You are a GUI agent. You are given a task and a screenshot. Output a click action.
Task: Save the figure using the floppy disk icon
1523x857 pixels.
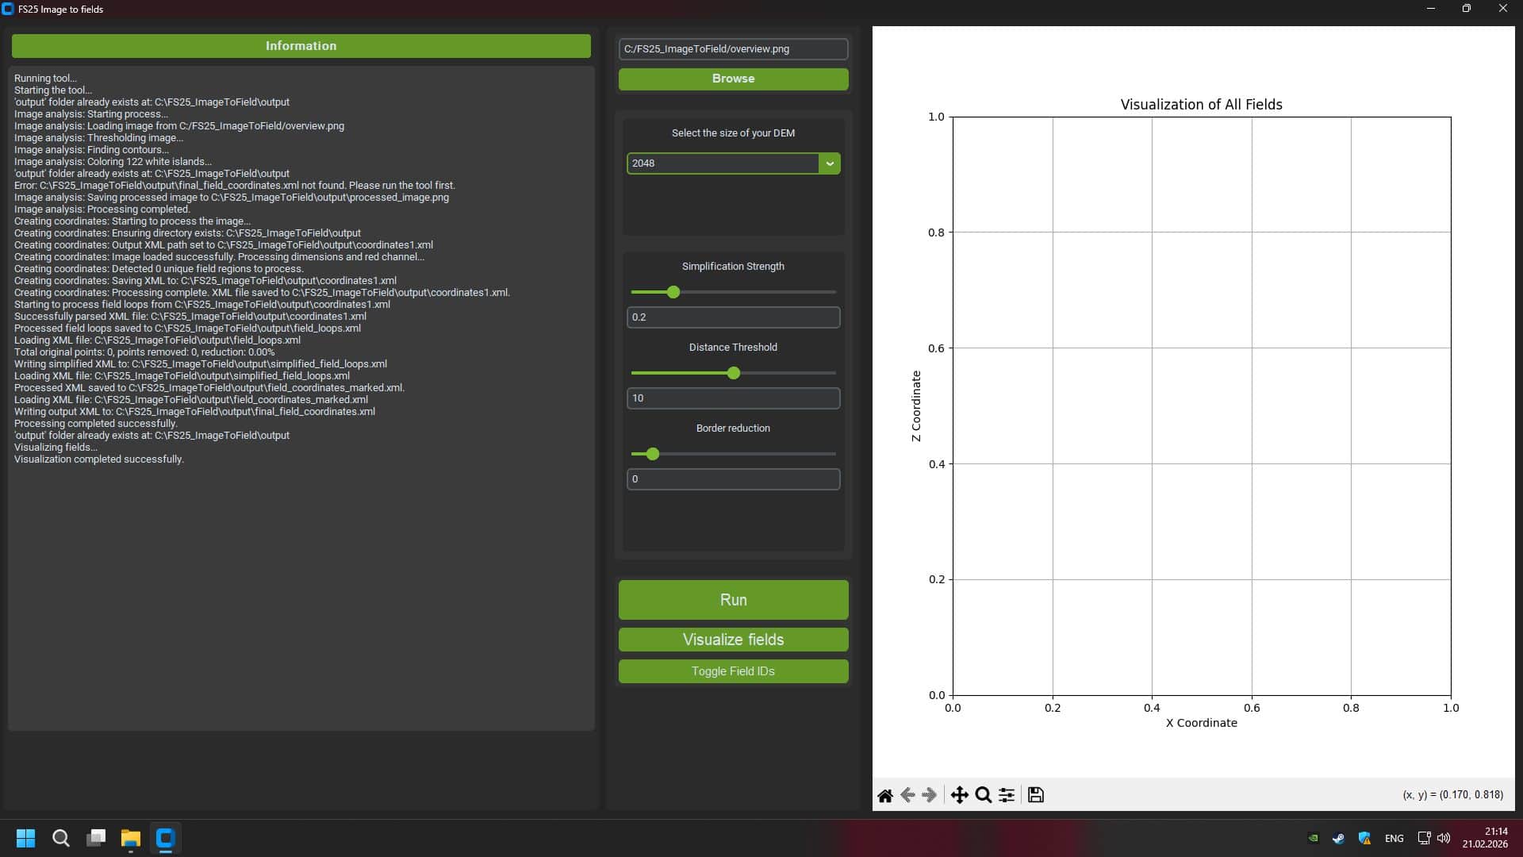point(1035,795)
